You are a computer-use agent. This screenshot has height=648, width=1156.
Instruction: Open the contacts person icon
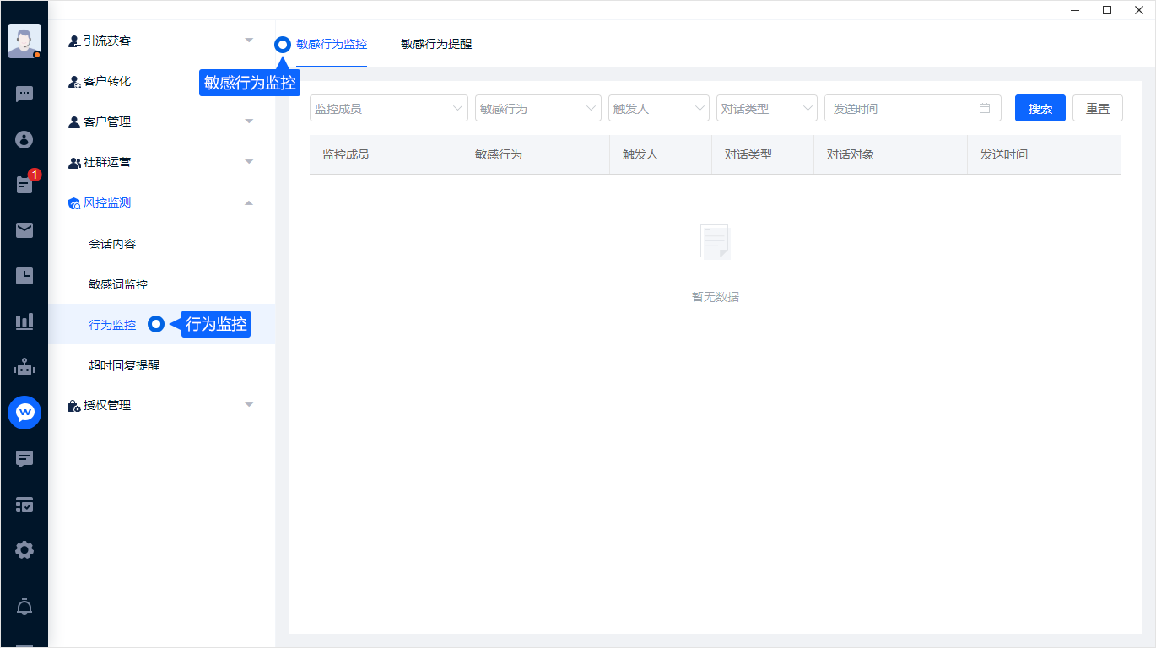click(x=24, y=140)
